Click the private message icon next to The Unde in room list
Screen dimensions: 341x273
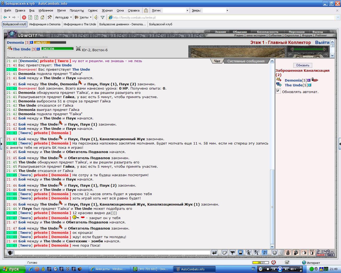pos(279,85)
